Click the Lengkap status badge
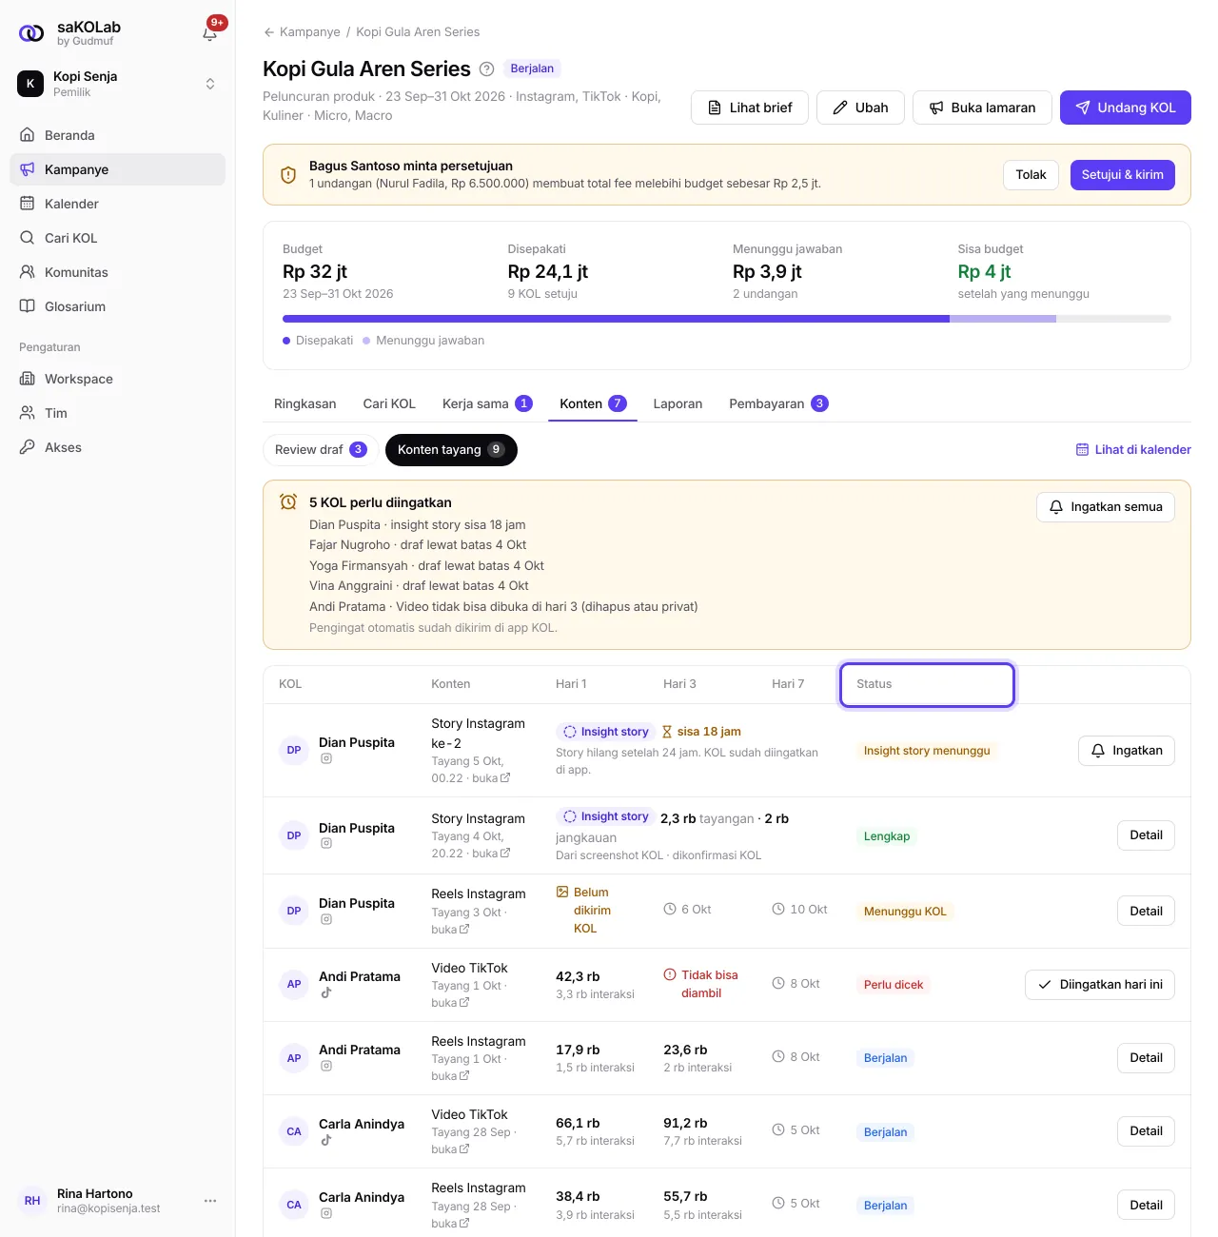1218x1237 pixels. [887, 836]
